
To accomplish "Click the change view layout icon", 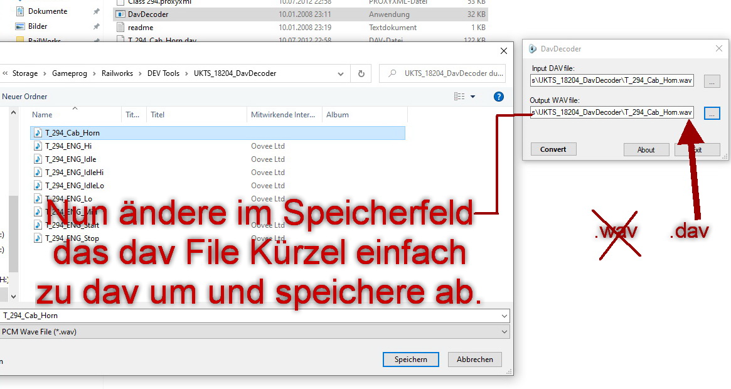I will pos(459,97).
